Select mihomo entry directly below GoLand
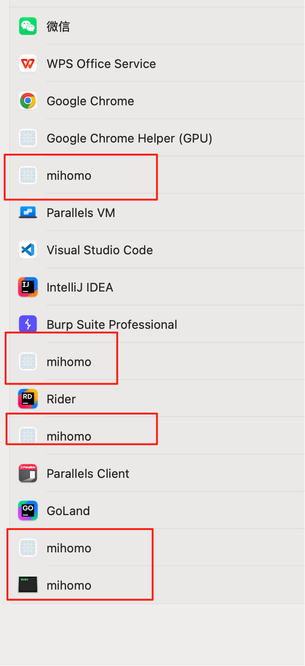This screenshot has height=666, width=305. point(69,548)
